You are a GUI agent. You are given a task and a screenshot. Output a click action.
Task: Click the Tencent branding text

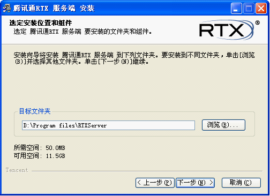coord(17,170)
